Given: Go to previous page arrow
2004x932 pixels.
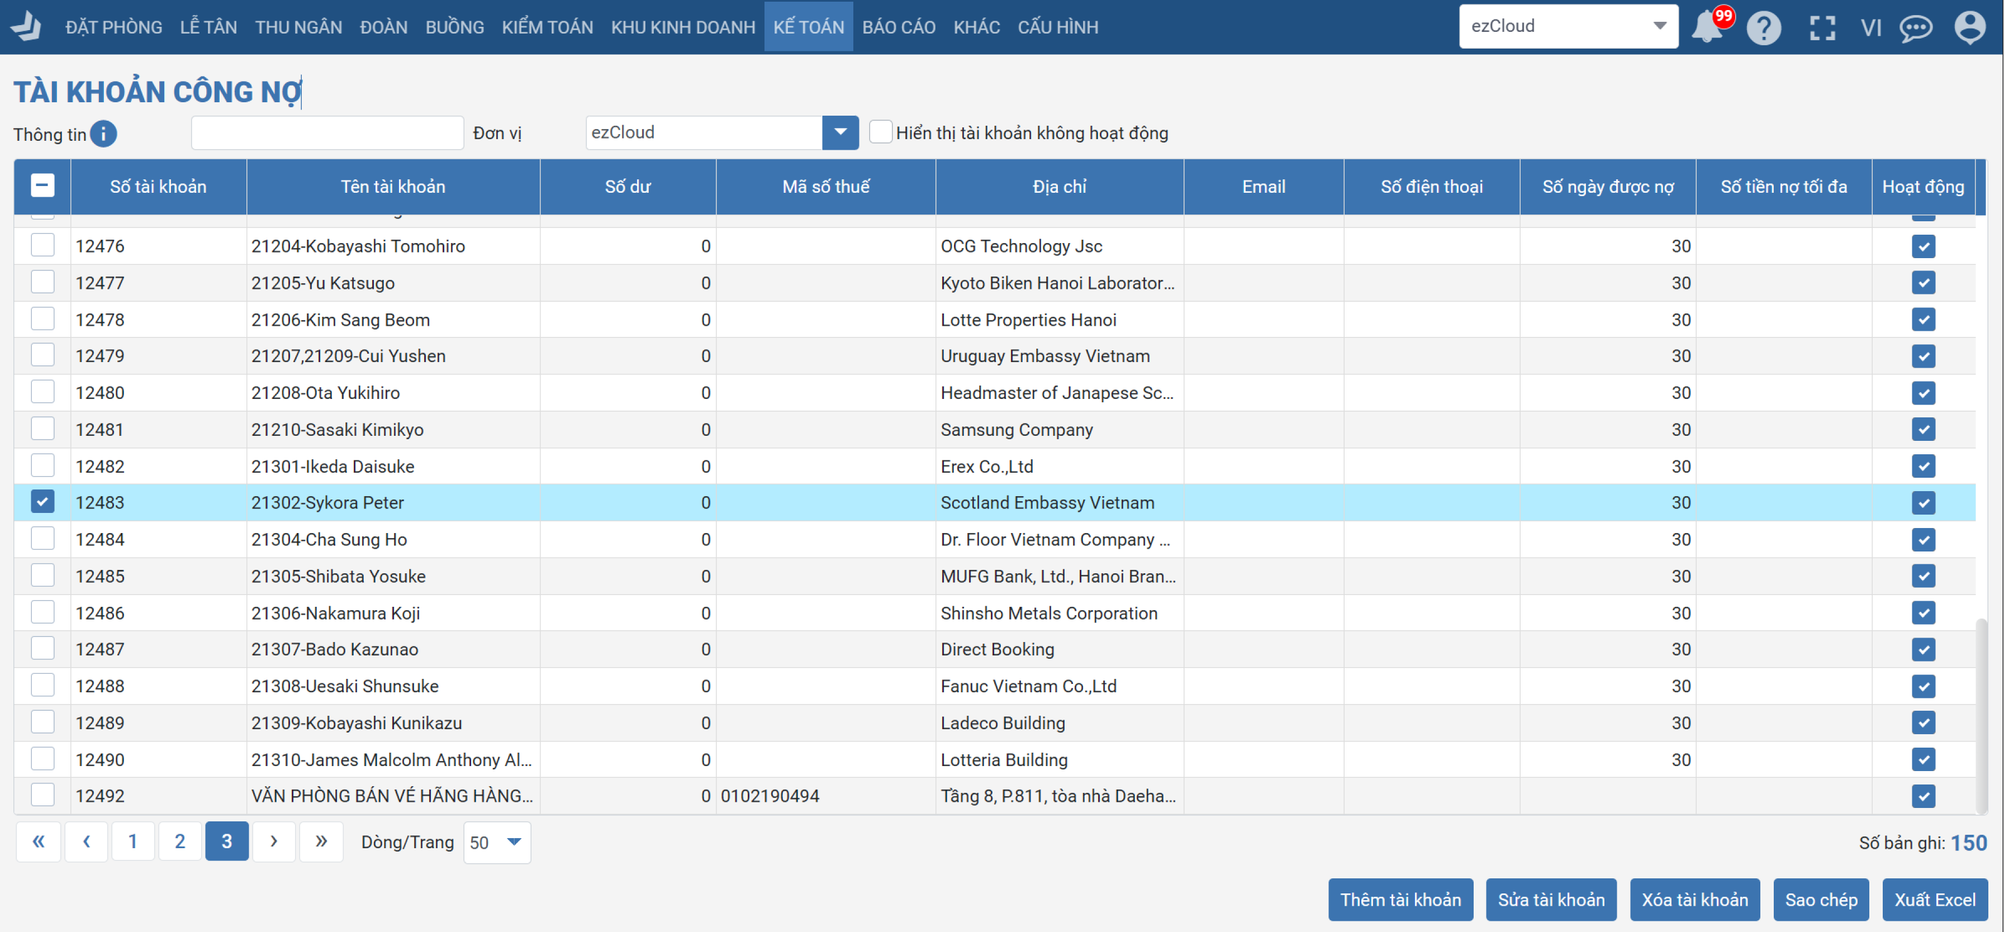Looking at the screenshot, I should (x=87, y=841).
